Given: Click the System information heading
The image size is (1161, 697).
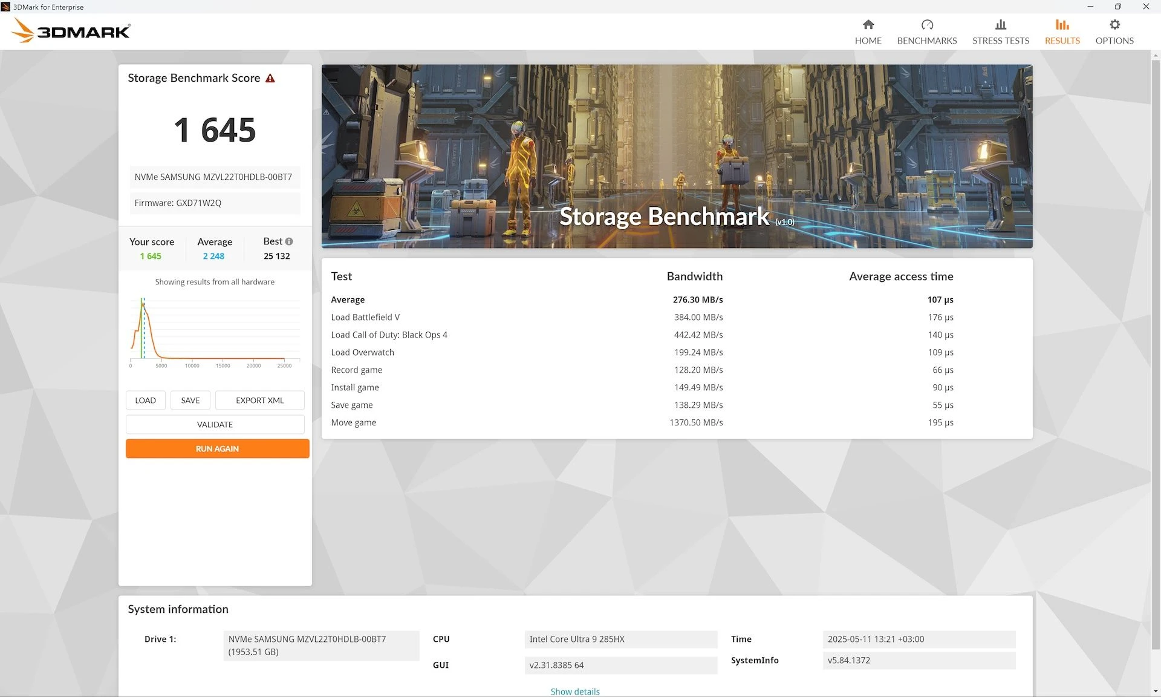Looking at the screenshot, I should pos(178,609).
